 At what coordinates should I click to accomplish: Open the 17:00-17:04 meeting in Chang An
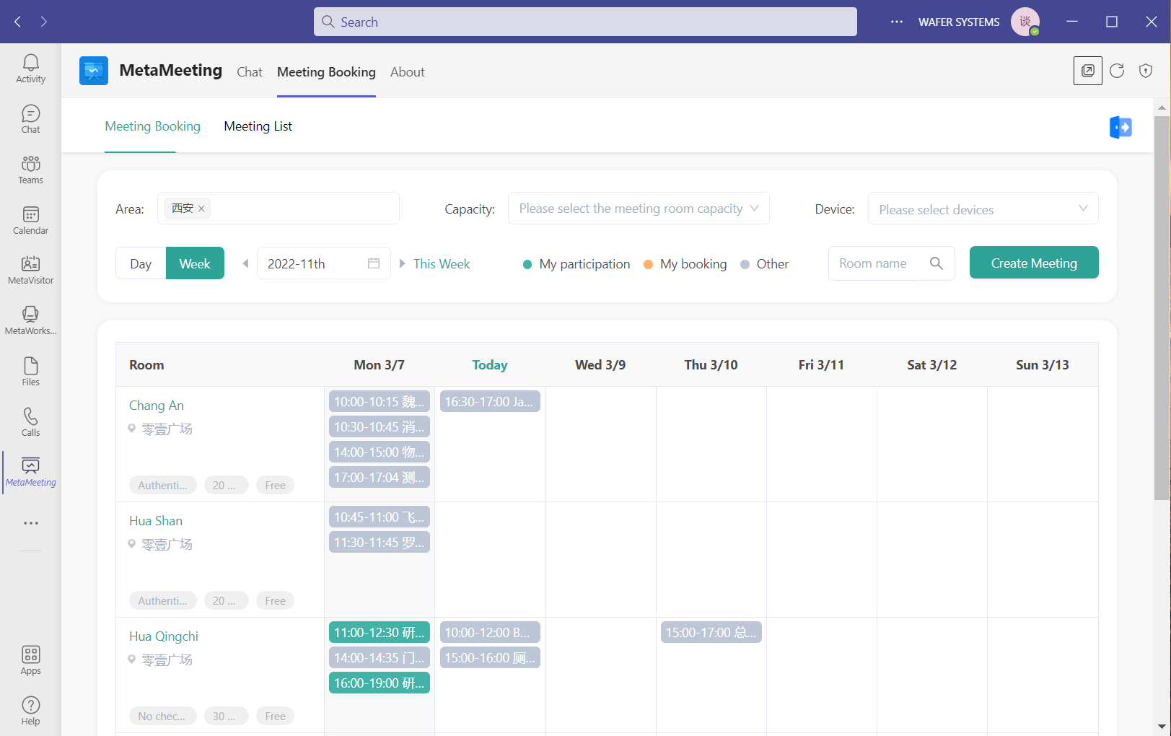[x=380, y=478]
